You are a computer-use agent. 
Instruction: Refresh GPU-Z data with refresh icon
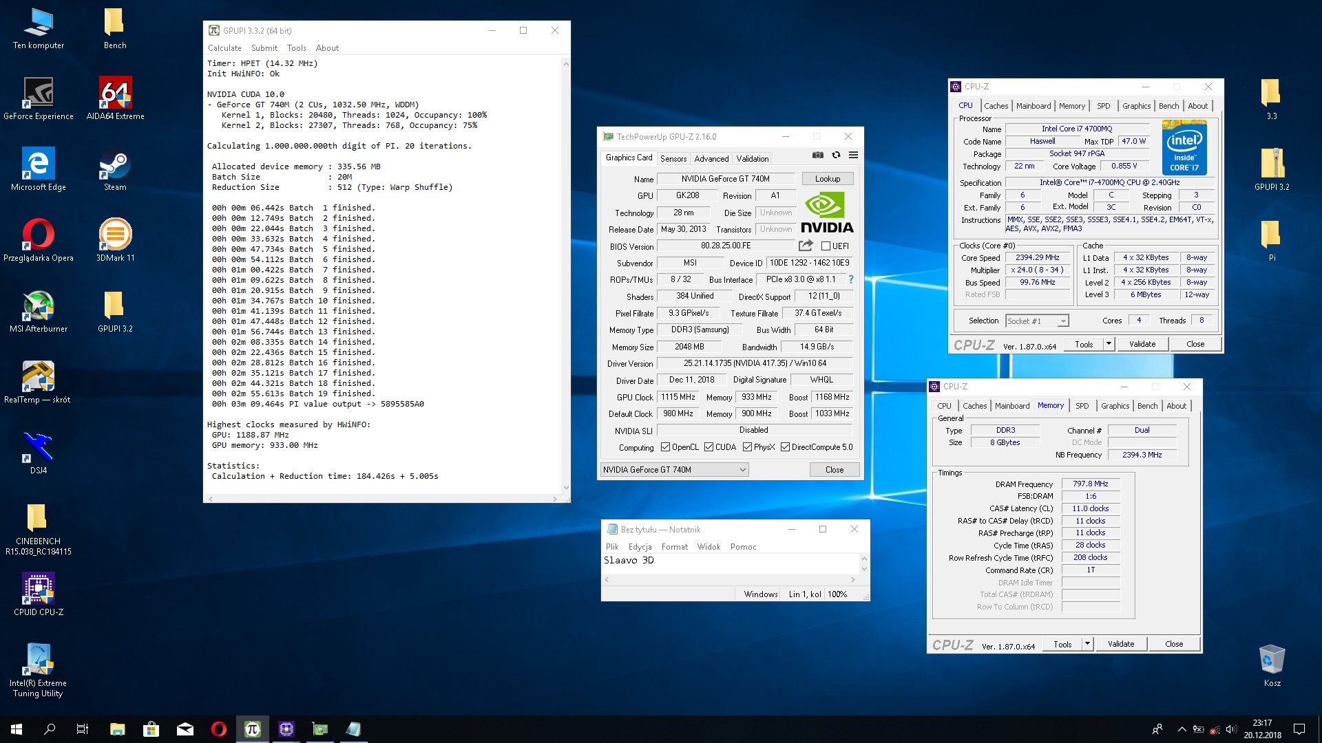click(x=836, y=155)
